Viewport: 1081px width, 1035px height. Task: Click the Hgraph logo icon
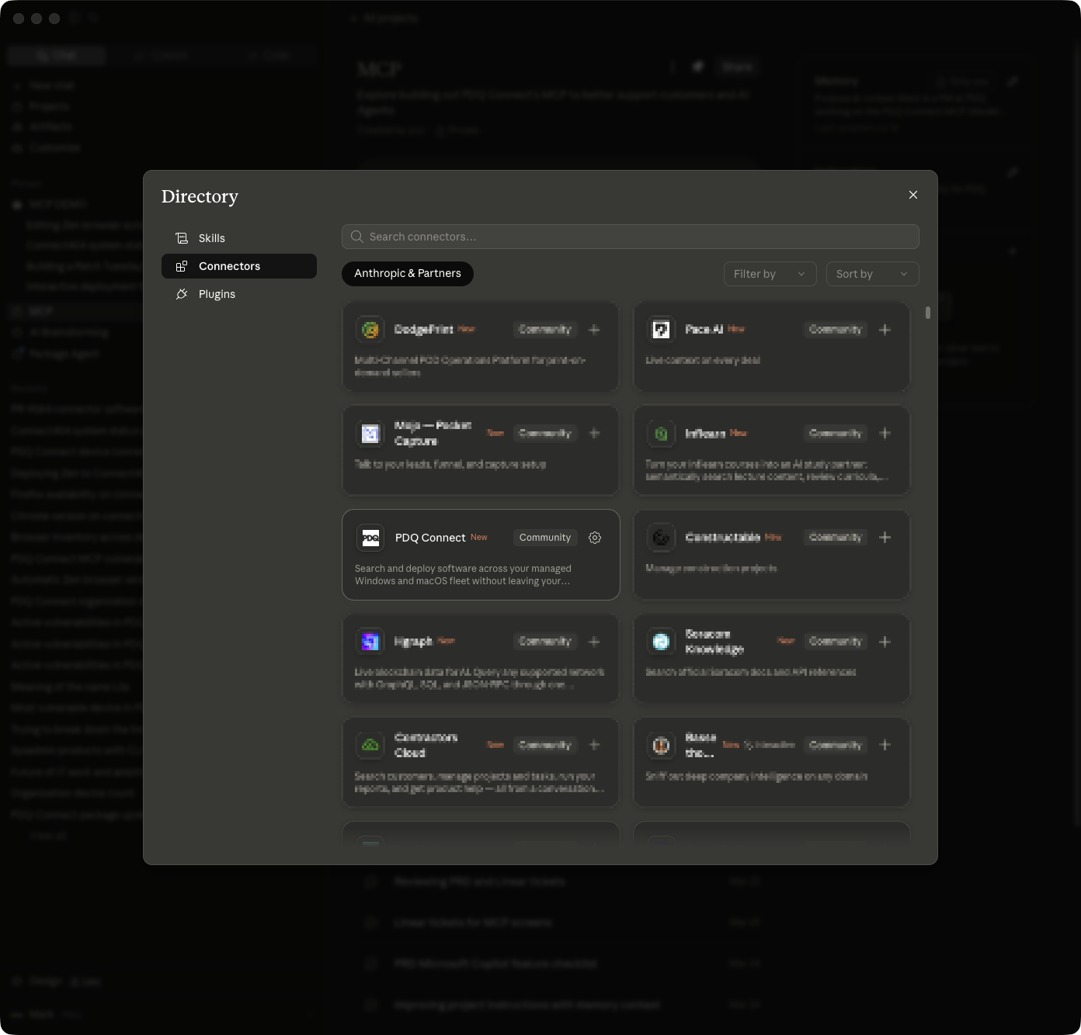click(370, 642)
